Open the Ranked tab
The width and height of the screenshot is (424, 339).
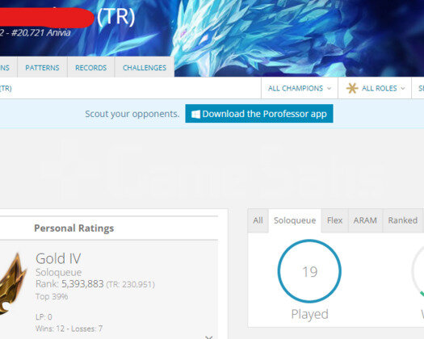tap(403, 220)
